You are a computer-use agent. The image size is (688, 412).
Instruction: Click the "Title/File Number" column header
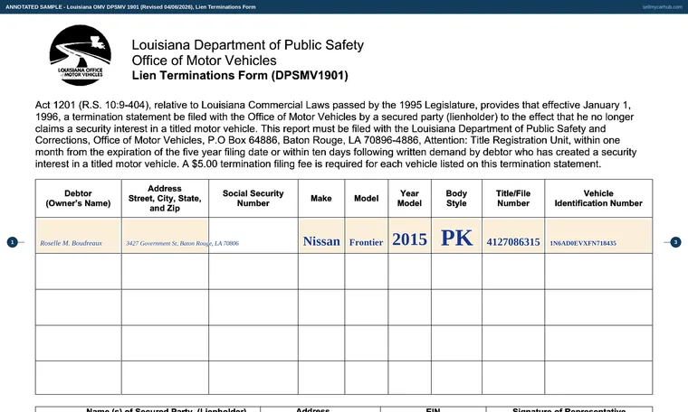click(x=513, y=199)
